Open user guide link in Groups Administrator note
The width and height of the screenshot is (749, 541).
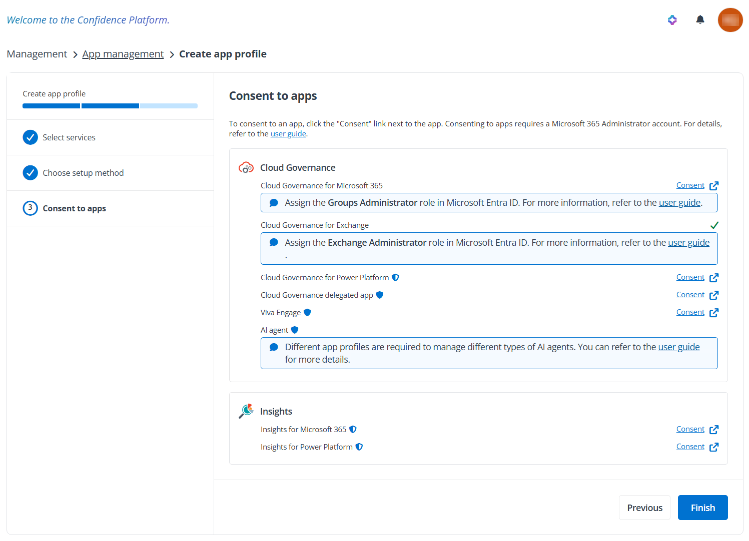tap(679, 203)
